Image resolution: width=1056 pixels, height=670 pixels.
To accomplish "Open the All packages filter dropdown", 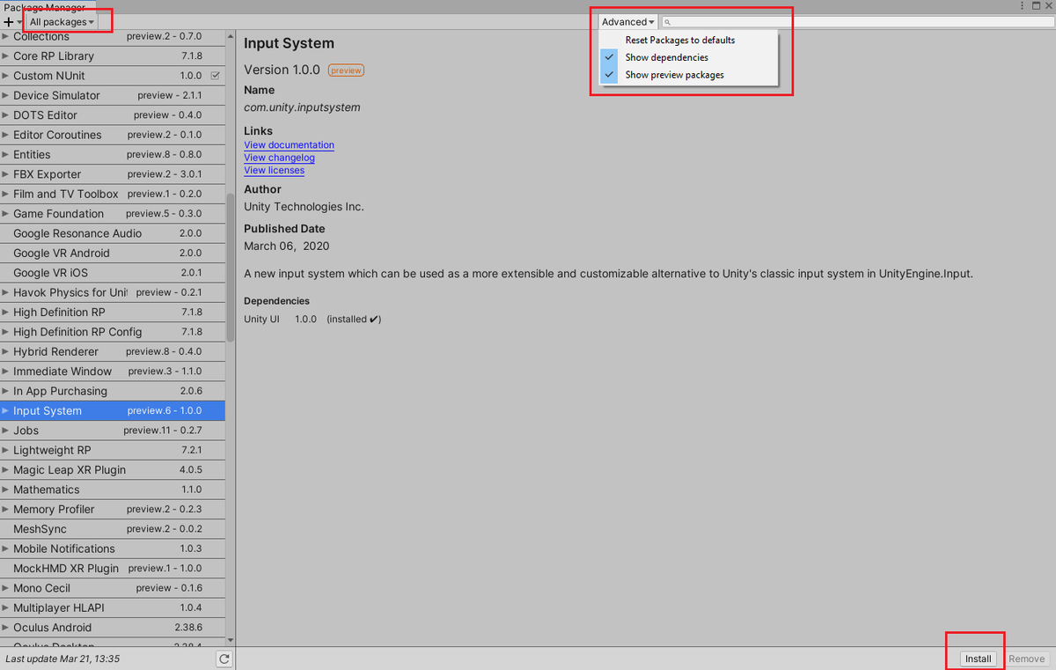I will (61, 21).
